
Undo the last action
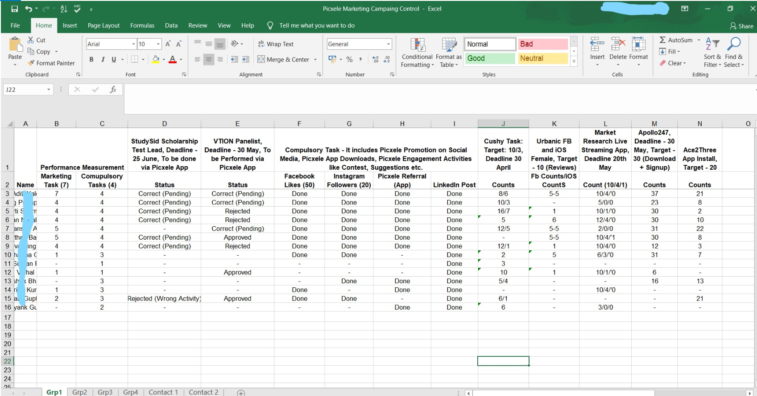tap(29, 8)
